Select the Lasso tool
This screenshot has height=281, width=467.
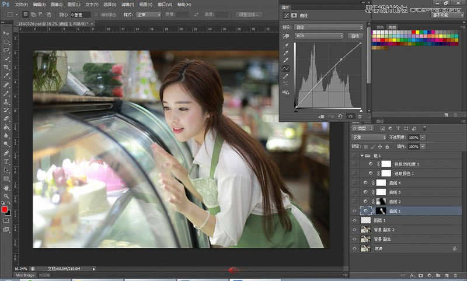click(x=6, y=50)
